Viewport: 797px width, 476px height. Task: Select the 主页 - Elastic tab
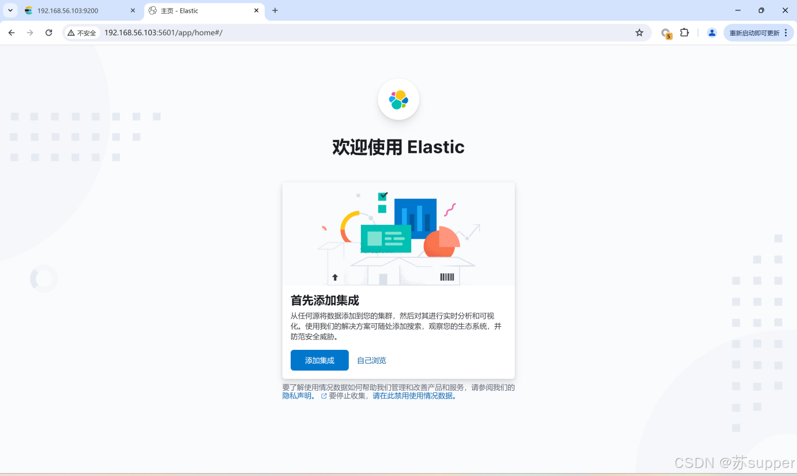[204, 10]
